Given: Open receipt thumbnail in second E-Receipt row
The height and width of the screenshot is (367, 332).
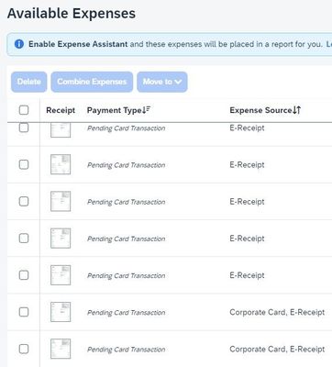Looking at the screenshot, I should (x=61, y=164).
